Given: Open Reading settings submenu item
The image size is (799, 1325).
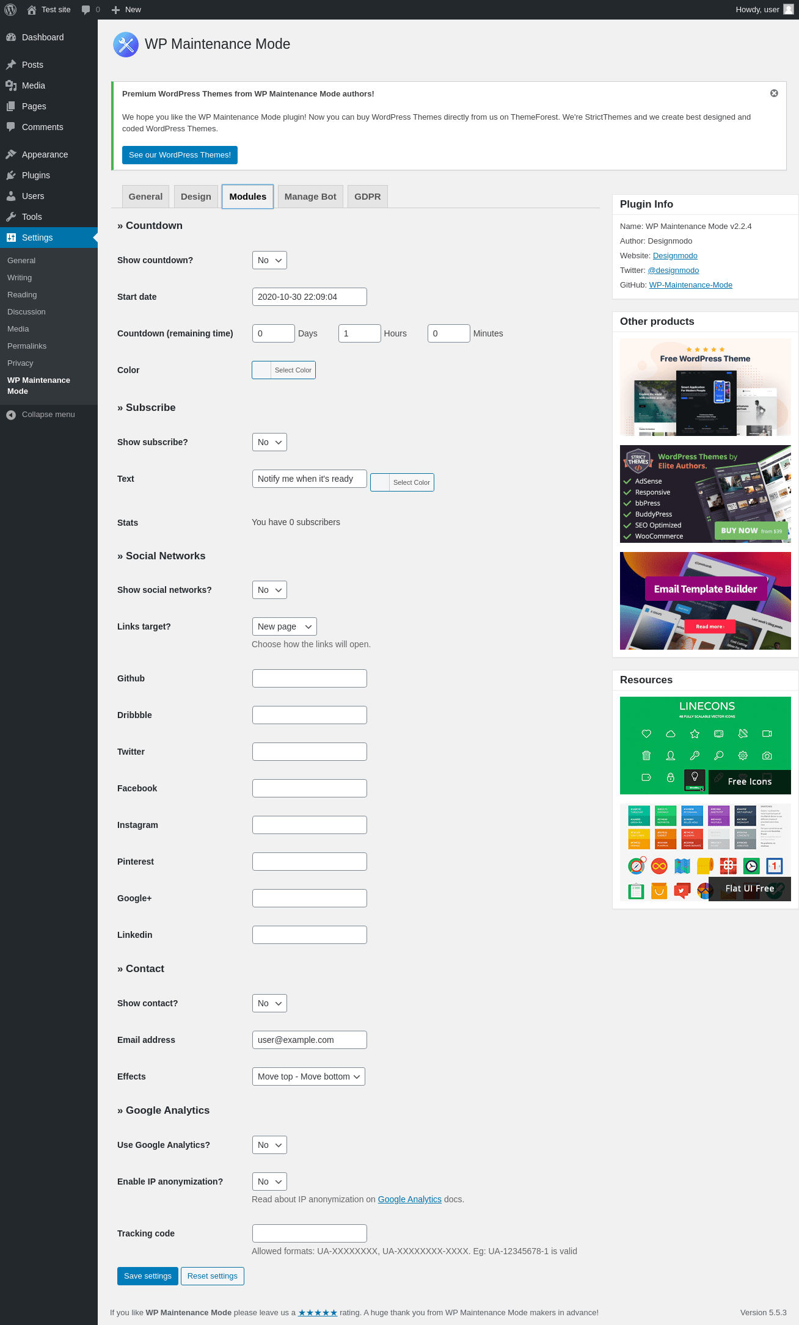Looking at the screenshot, I should [x=22, y=295].
